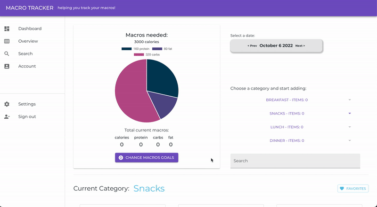Click 'helping you track your macros!' tagline
Screen dimensions: 377x207
click(87, 8)
